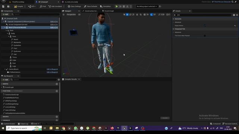Select the Torso component
Viewport: 239px width, 134px height.
point(15,57)
